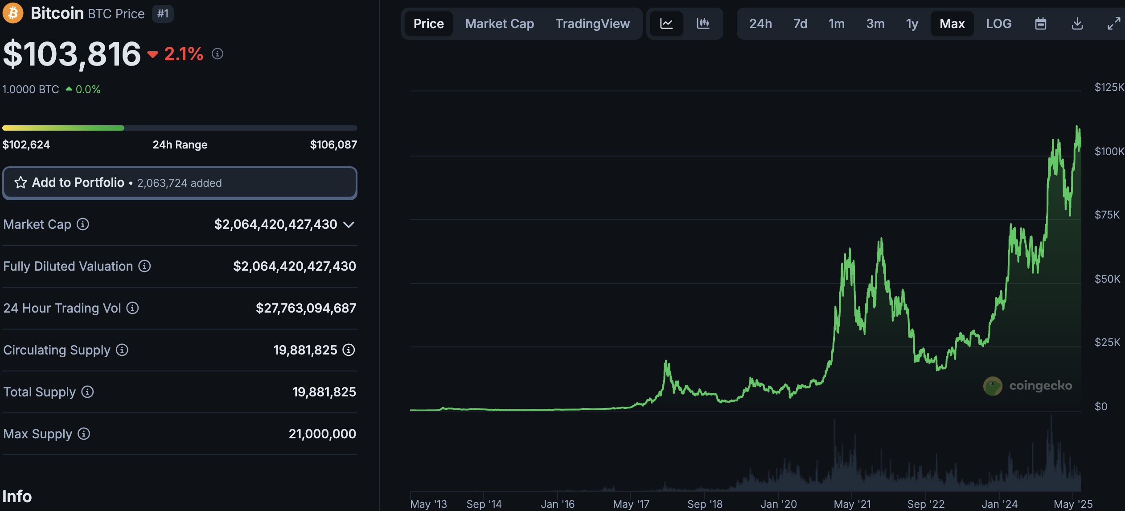The width and height of the screenshot is (1125, 511).
Task: Click the star icon in Add to Portfolio
Action: (x=21, y=182)
